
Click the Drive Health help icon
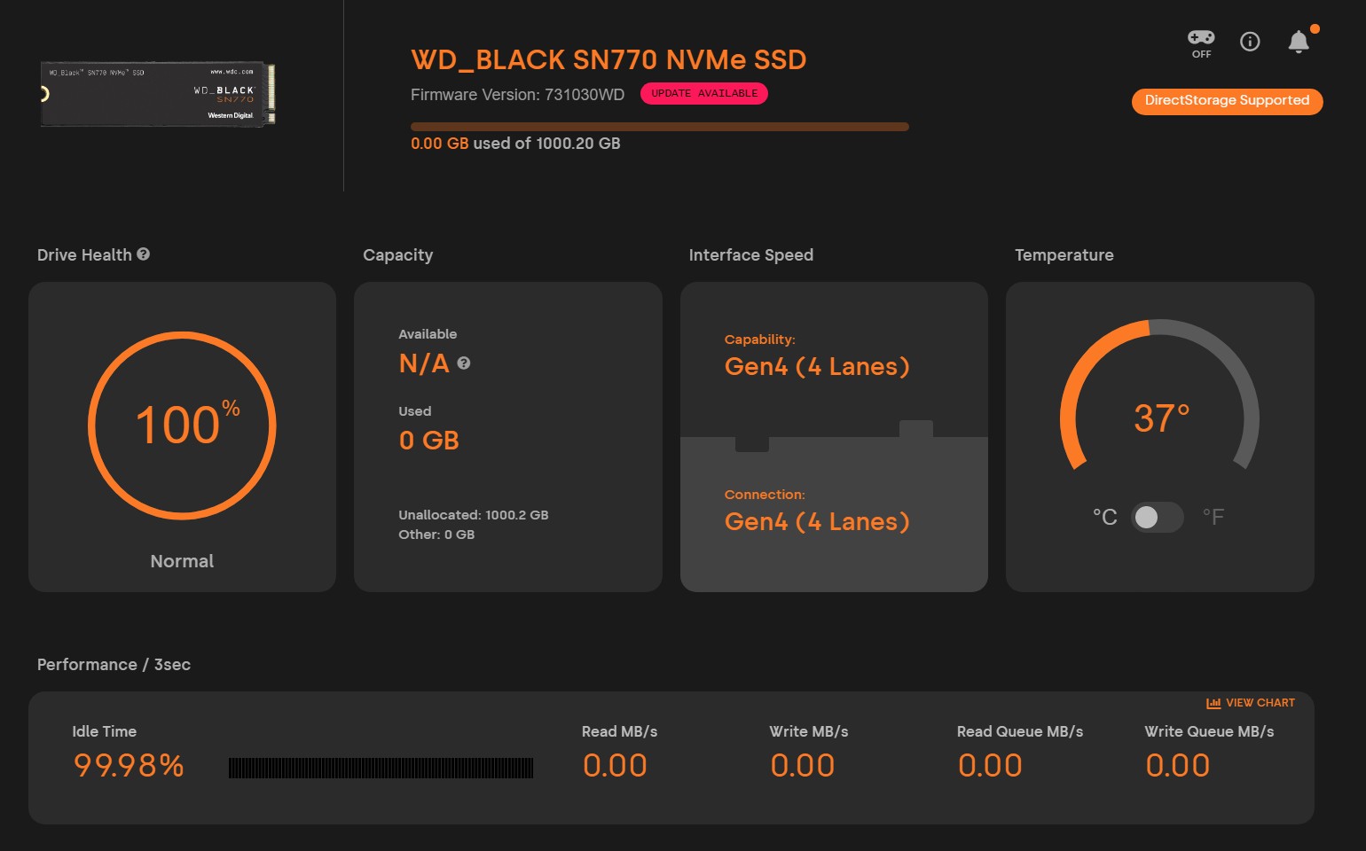coord(144,254)
